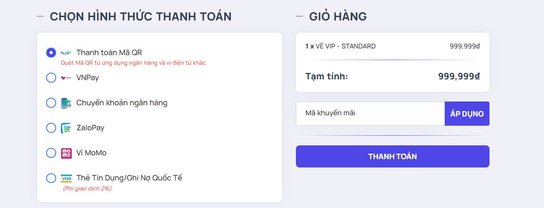This screenshot has height=208, width=544.
Task: Select the Thanh toán Mã QR radio button
Action: click(51, 53)
